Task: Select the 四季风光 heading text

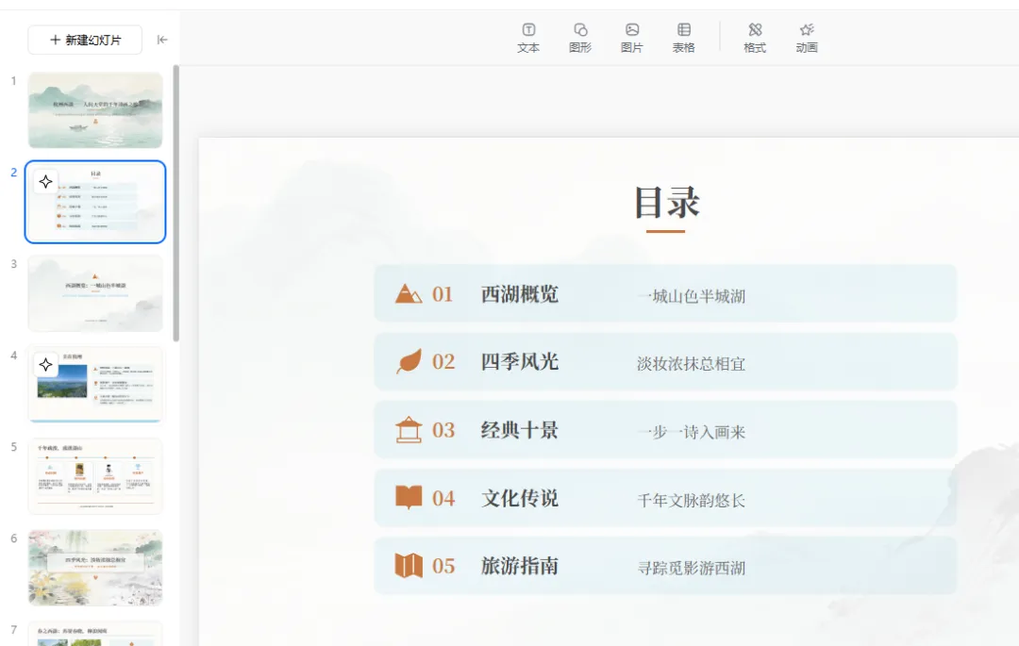Action: 520,361
